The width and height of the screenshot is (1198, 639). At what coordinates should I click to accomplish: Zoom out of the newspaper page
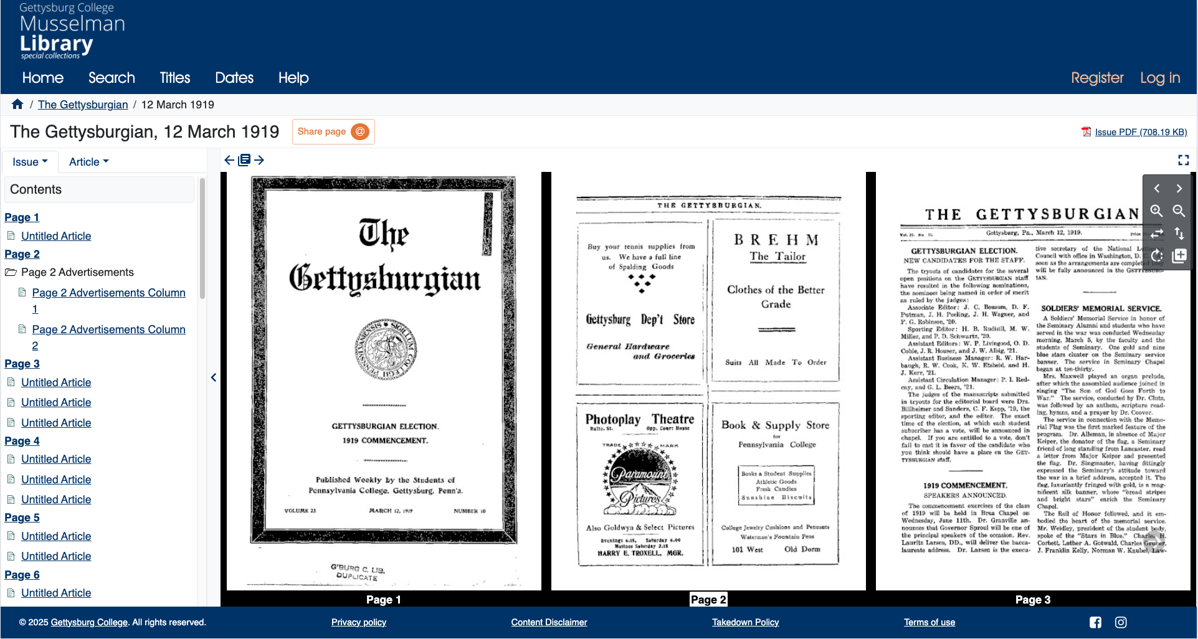pyautogui.click(x=1178, y=211)
